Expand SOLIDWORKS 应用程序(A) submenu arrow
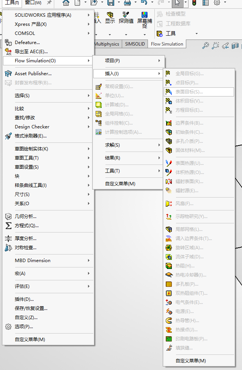This screenshot has height=370, width=242. pyautogui.click(x=89, y=15)
